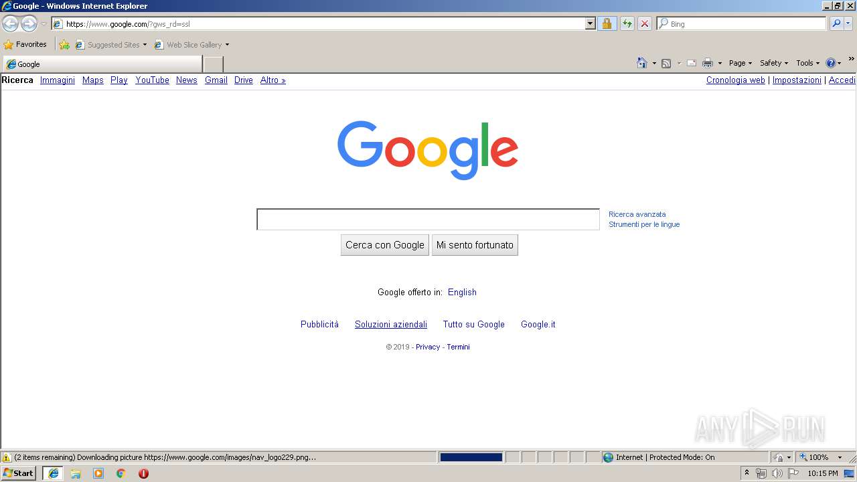This screenshot has height=482, width=857.
Task: Open the Start menu
Action: coord(18,473)
